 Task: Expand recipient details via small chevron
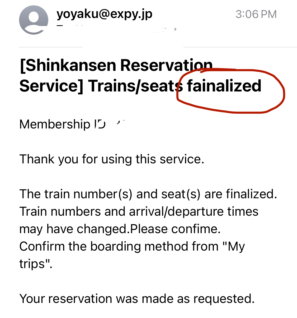pyautogui.click(x=175, y=29)
